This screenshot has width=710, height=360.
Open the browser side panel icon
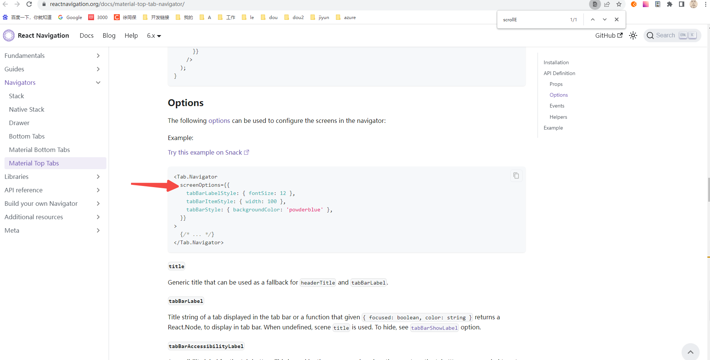point(682,4)
